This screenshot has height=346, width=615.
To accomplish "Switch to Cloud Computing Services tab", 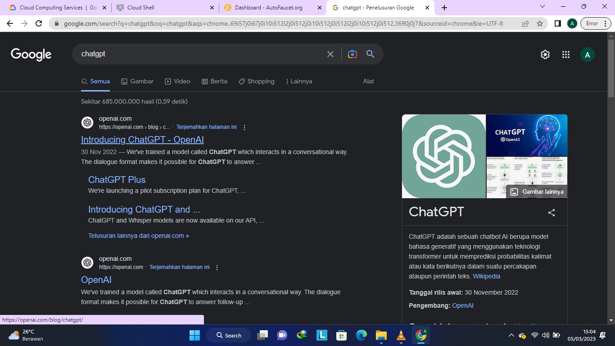I will point(59,8).
